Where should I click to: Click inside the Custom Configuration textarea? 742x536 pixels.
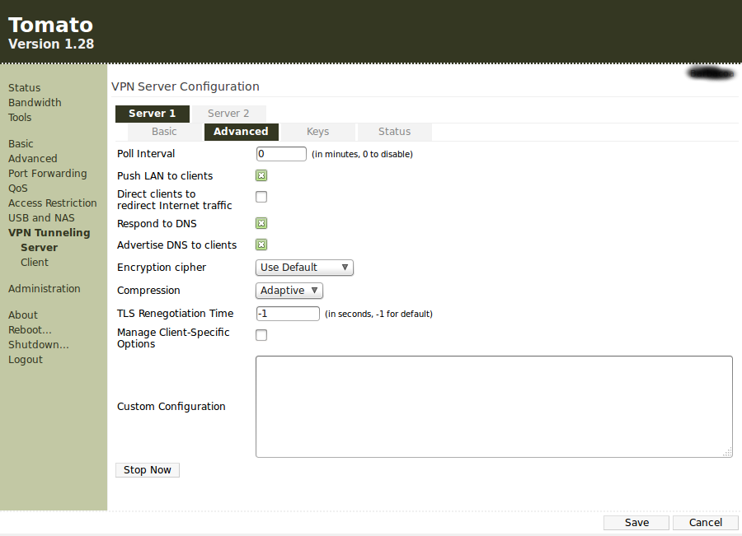click(x=494, y=407)
